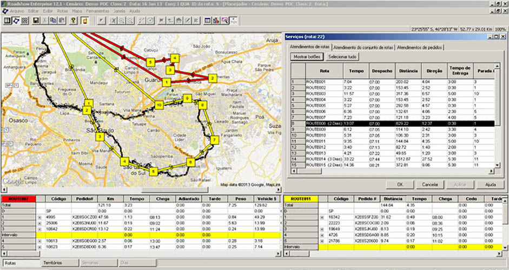509x270 pixels.
Task: Click the Roadshow app icon beside Arquivo
Action: coord(5,11)
